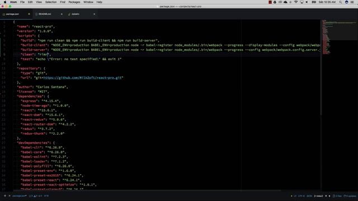Image resolution: width=358 pixels, height=201 pixels.
Task: Open the Notification Center list icon
Action: pos(352,2)
